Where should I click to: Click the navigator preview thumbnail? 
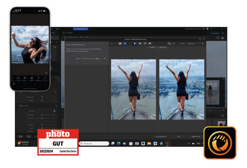[x=213, y=92]
